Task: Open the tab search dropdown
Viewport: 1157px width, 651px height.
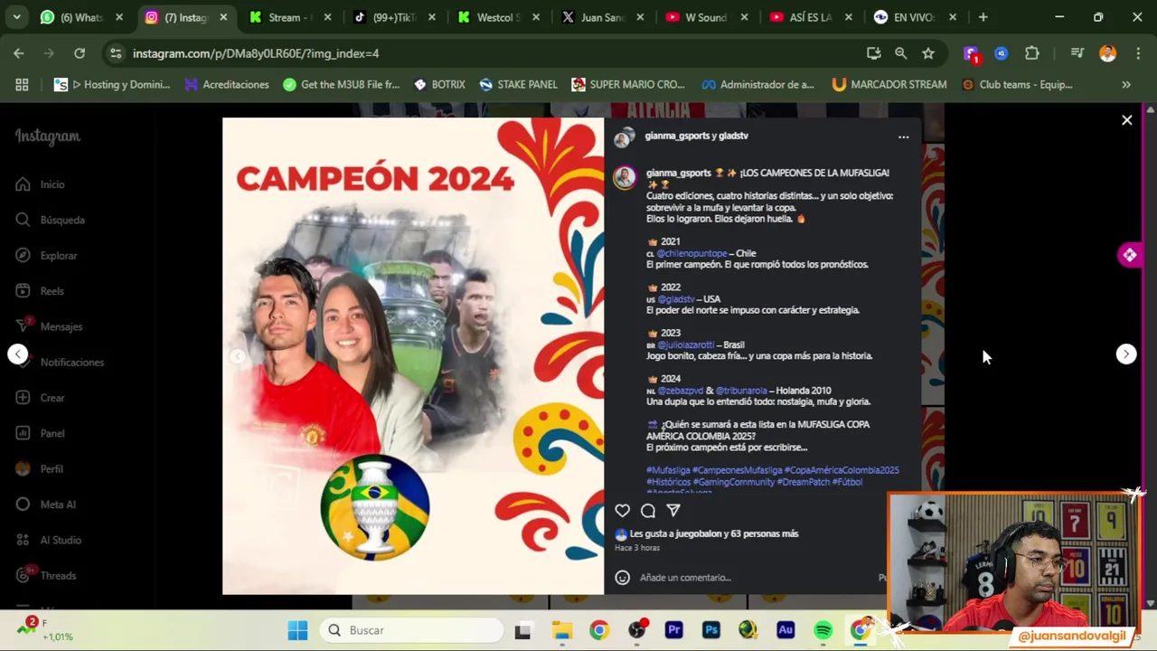Action: pyautogui.click(x=16, y=17)
